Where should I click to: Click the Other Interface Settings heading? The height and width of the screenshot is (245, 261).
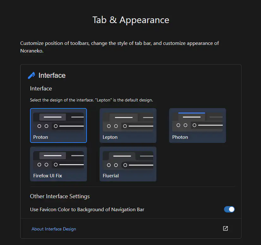tap(60, 196)
